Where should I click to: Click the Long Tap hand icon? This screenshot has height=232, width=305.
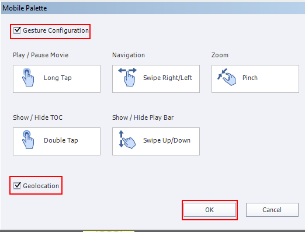[28, 77]
